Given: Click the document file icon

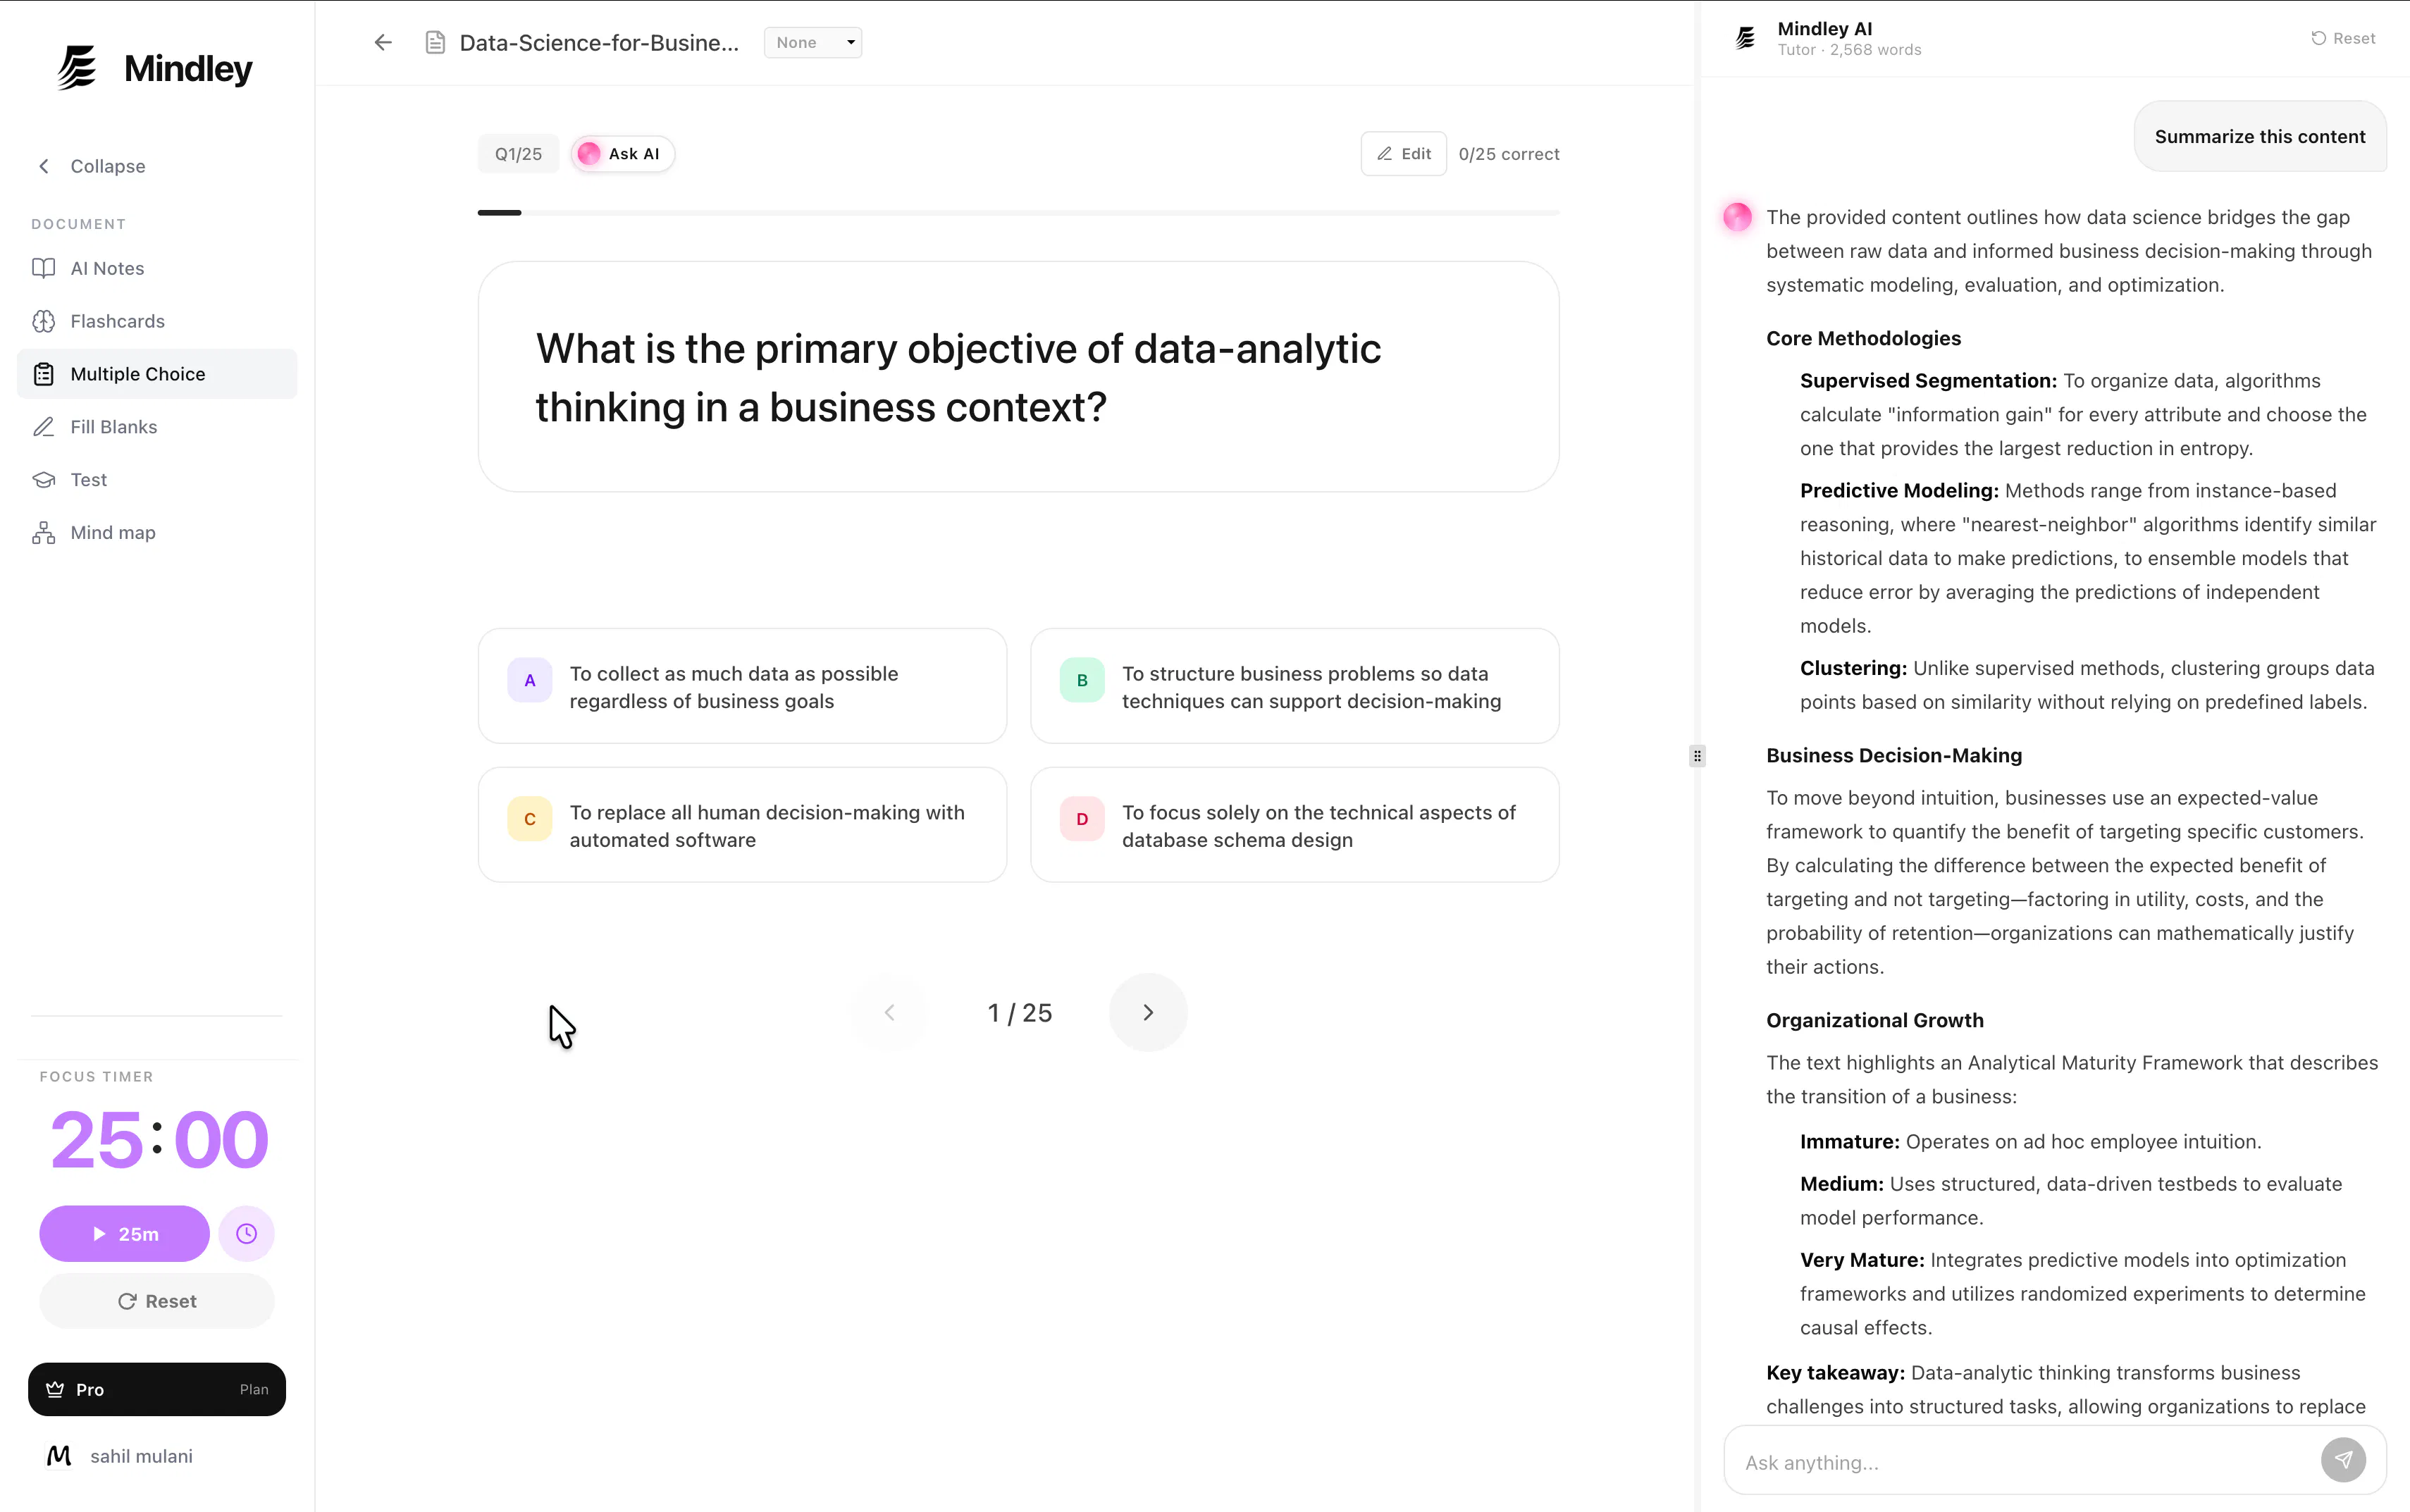Looking at the screenshot, I should pyautogui.click(x=435, y=42).
